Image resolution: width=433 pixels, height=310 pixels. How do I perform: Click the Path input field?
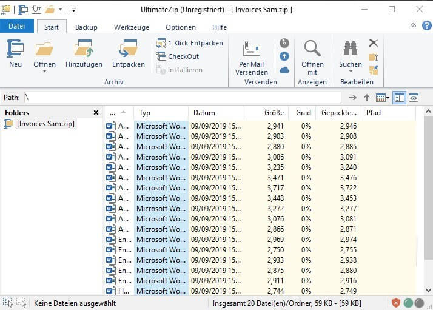(183, 98)
